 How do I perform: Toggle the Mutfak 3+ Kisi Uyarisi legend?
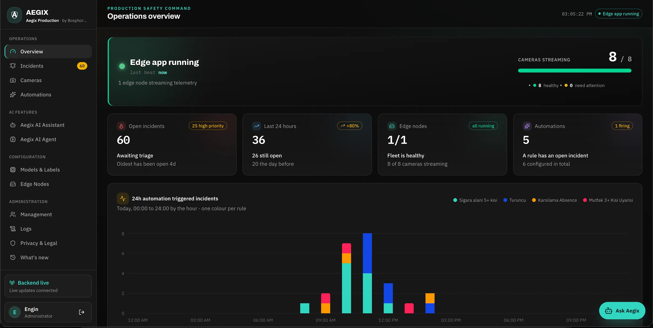pyautogui.click(x=608, y=200)
